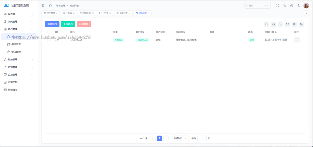
Task: Open 更新日志 in the sidebar
Action: (19, 90)
